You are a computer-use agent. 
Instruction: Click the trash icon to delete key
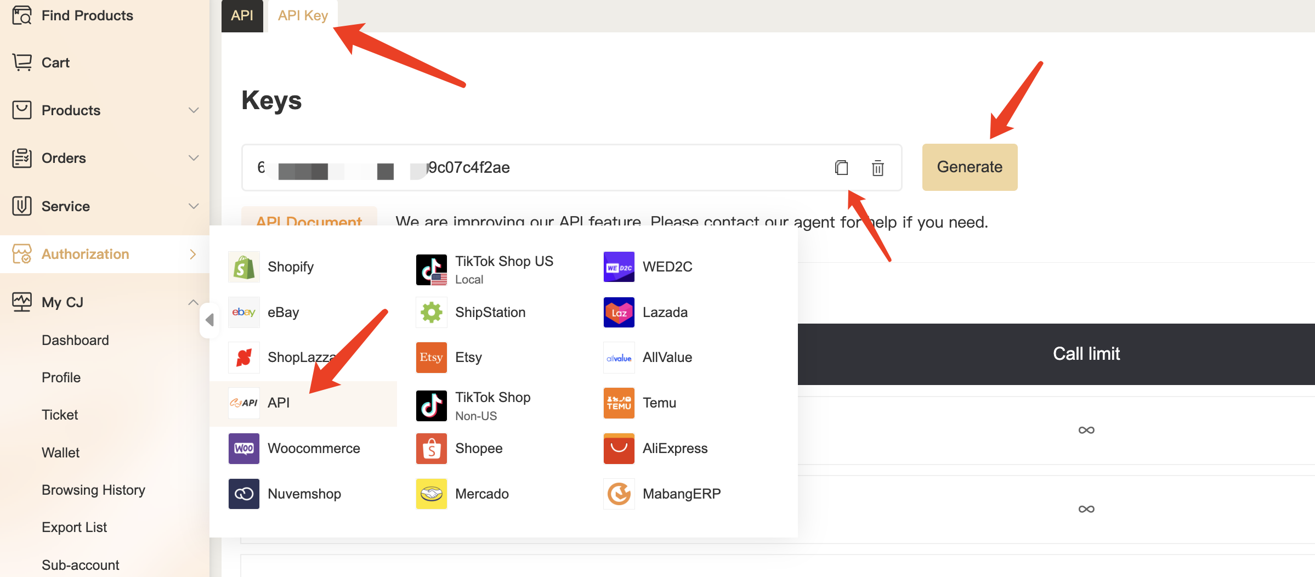(877, 167)
